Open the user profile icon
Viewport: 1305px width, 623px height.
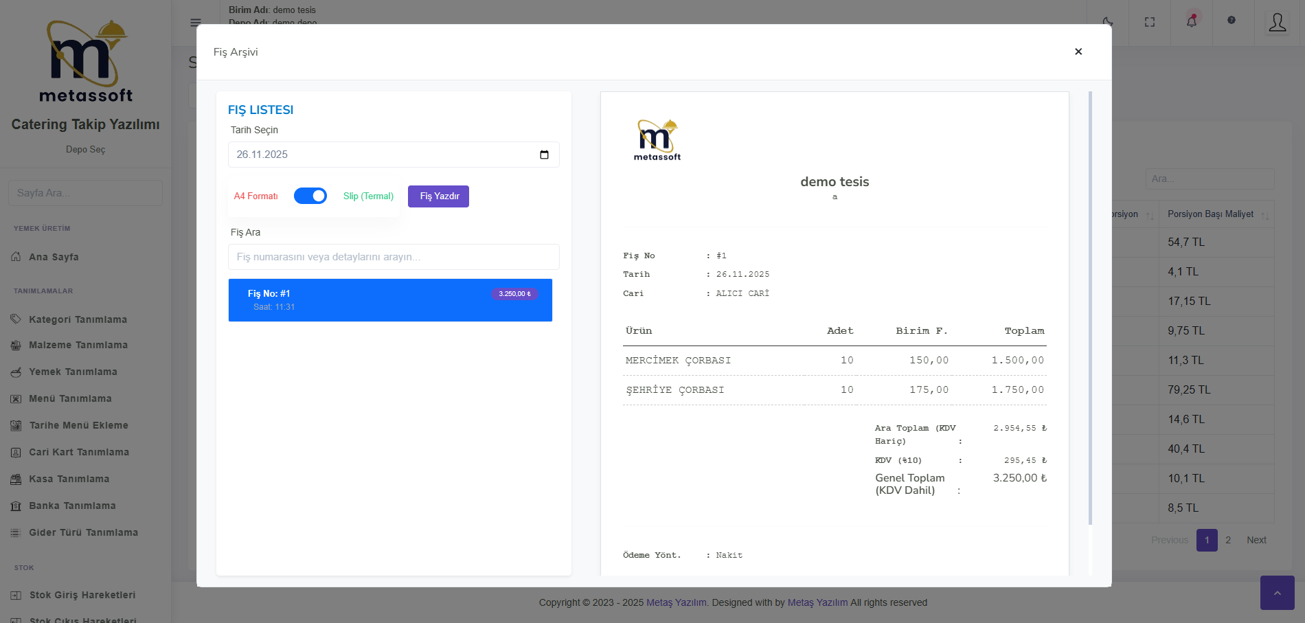(1278, 23)
